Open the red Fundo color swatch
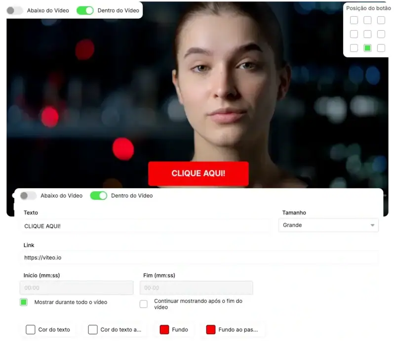This screenshot has height=342, width=395. pyautogui.click(x=164, y=330)
